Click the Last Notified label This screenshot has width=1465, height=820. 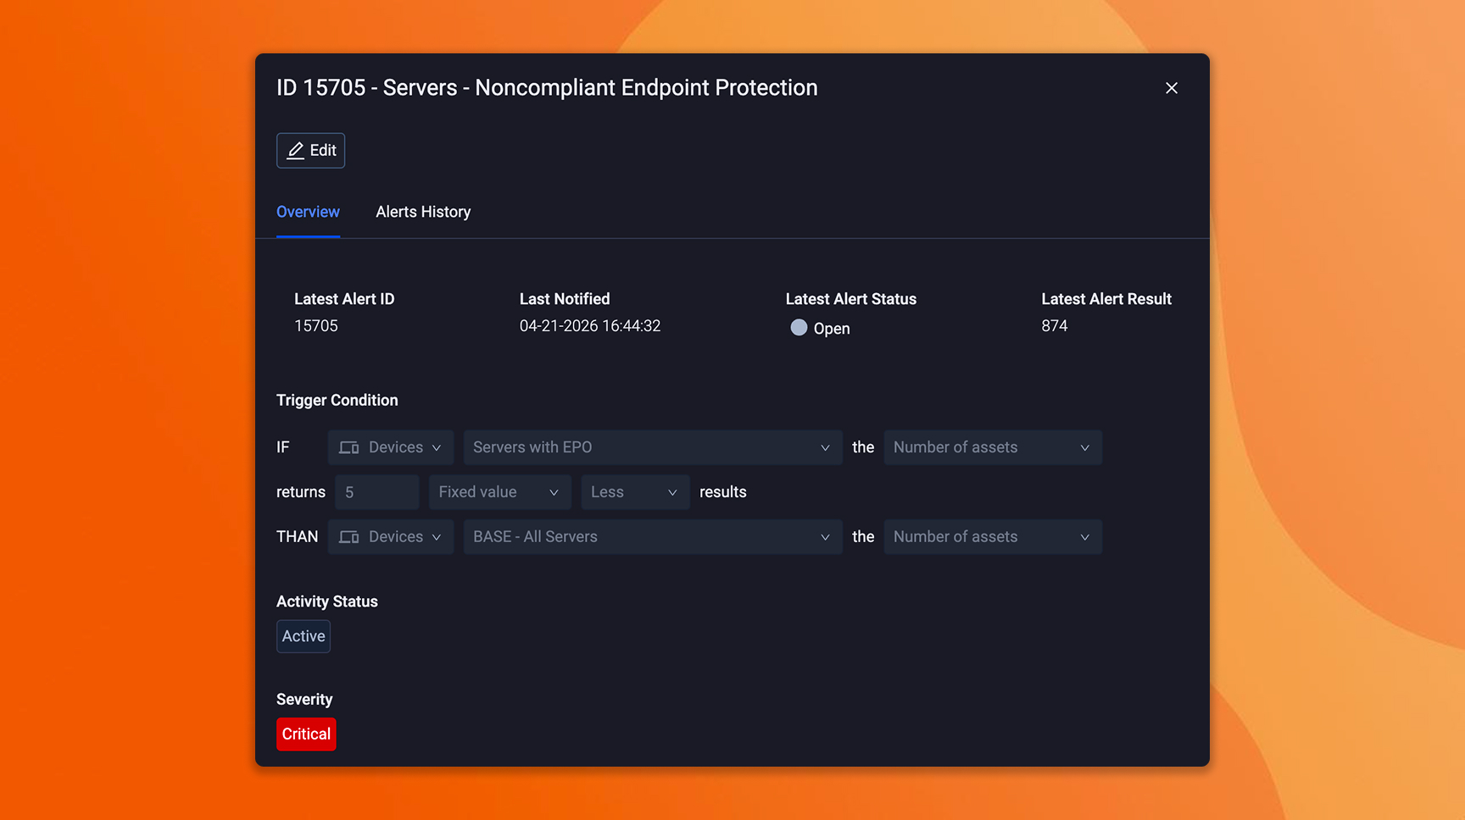click(565, 299)
